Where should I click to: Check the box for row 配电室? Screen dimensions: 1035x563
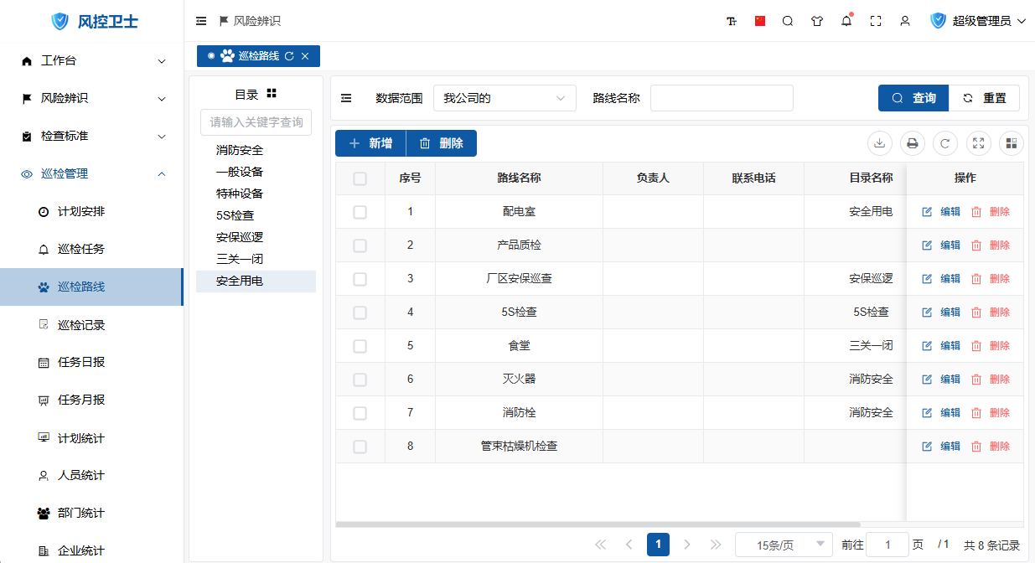360,212
